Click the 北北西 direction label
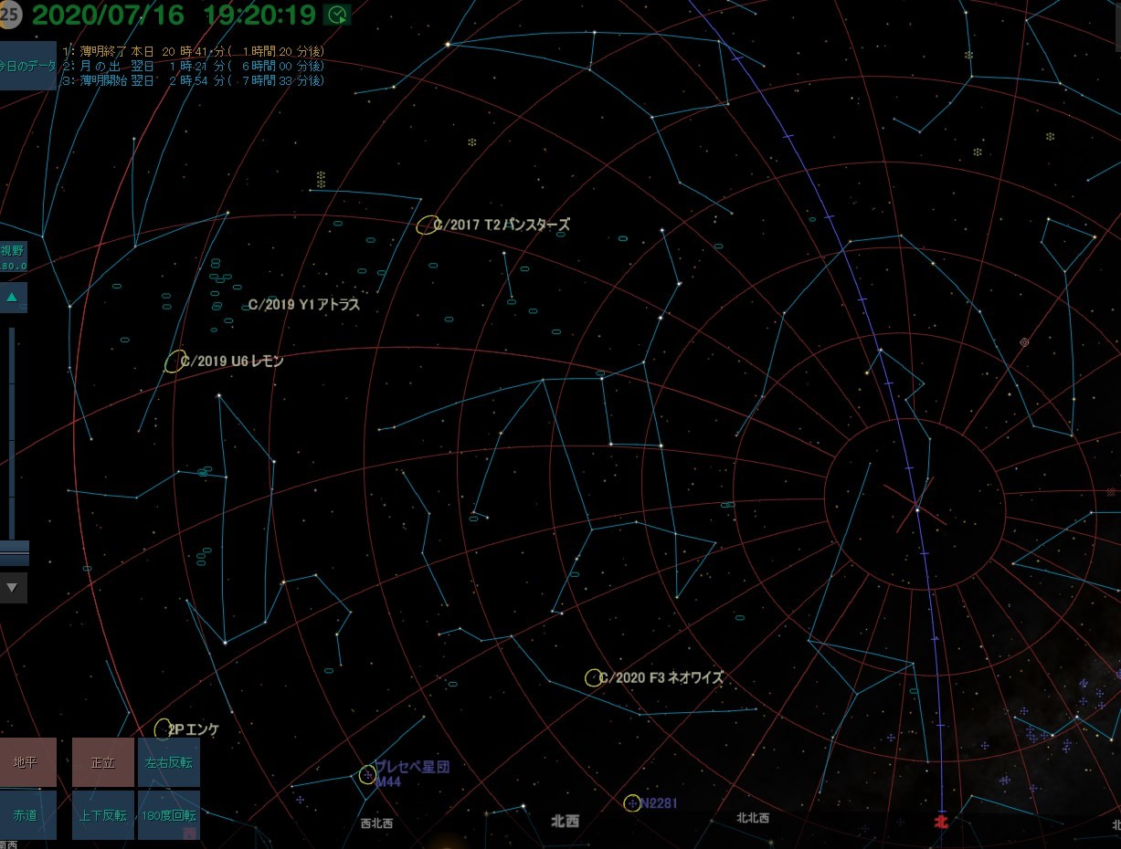The width and height of the screenshot is (1121, 849). (x=752, y=819)
